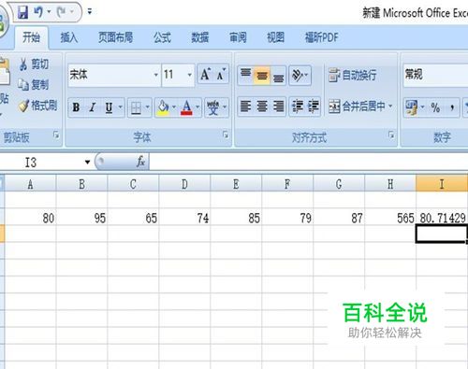
Task: Open the font size 11 dropdown
Action: tap(189, 75)
